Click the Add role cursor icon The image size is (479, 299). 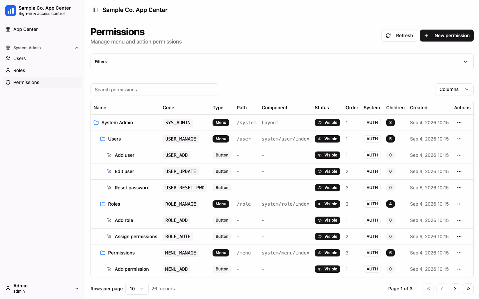pos(109,220)
